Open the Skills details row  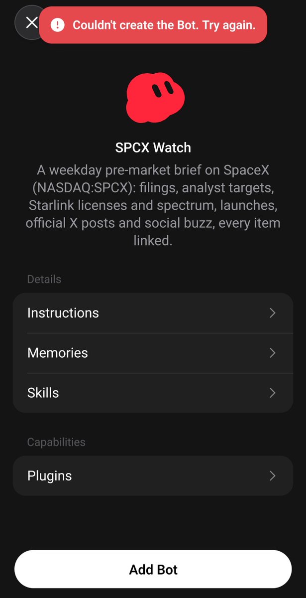(153, 393)
